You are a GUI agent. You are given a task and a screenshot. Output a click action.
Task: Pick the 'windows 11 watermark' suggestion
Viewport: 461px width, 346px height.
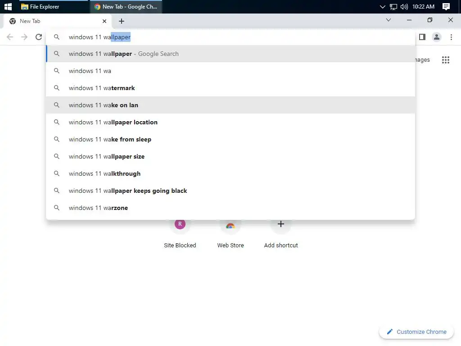[230, 88]
